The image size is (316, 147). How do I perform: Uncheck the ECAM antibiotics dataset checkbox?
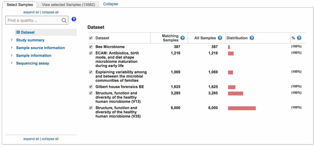91,53
